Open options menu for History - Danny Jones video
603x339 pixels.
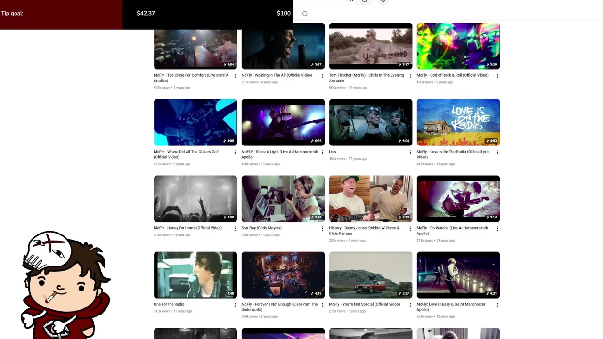click(410, 228)
